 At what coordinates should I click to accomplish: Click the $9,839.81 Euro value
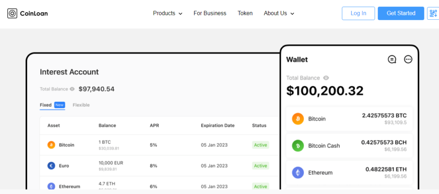pos(108,170)
